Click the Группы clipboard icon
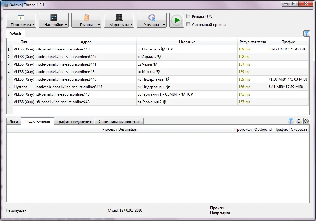Screen dimensions: 316x221 86,18
